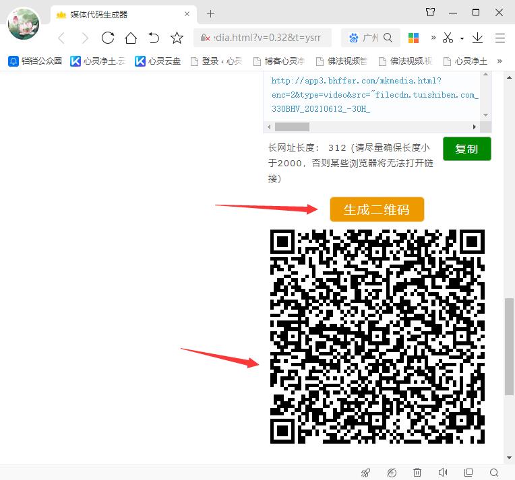
Task: Click the user avatar profile picture
Action: click(24, 24)
